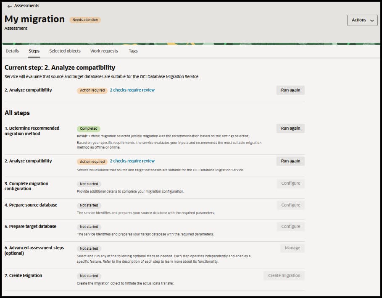Click the Completed status badge
The width and height of the screenshot is (382, 298).
[x=88, y=129]
